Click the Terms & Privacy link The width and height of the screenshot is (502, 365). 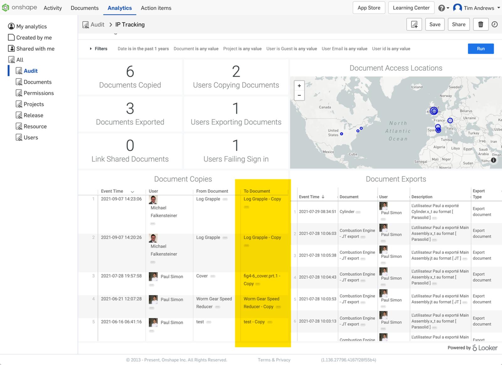274,360
